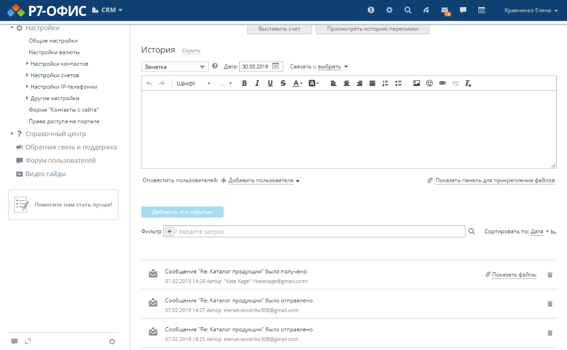This screenshot has height=350, width=567.
Task: Insert an image using the editor toolbar icon
Action: 417,83
